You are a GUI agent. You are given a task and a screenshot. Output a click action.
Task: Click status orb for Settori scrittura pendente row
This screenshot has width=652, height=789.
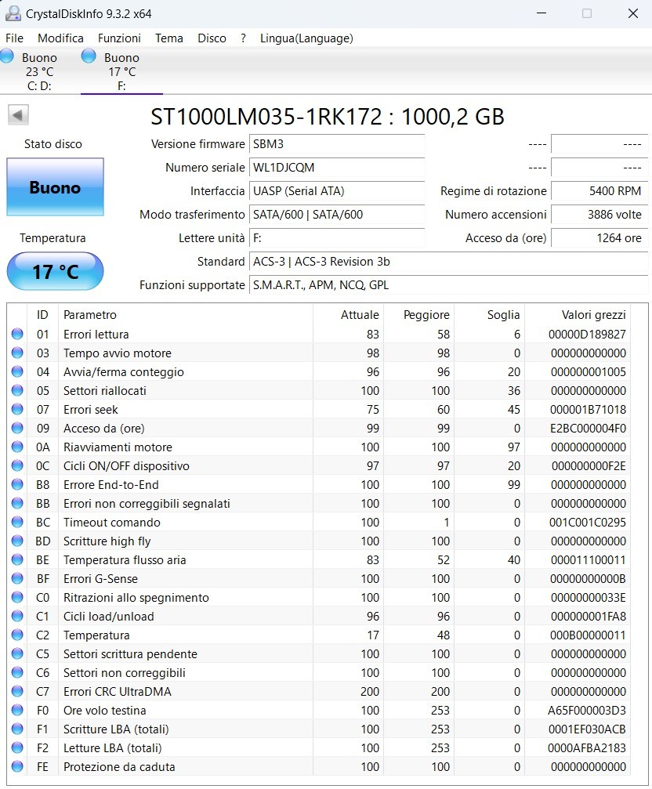17,653
